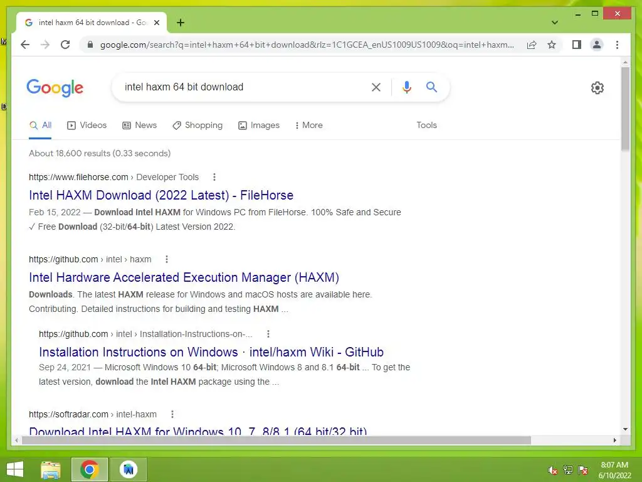Click the muted volume tray icon
The width and height of the screenshot is (642, 482).
(x=553, y=470)
